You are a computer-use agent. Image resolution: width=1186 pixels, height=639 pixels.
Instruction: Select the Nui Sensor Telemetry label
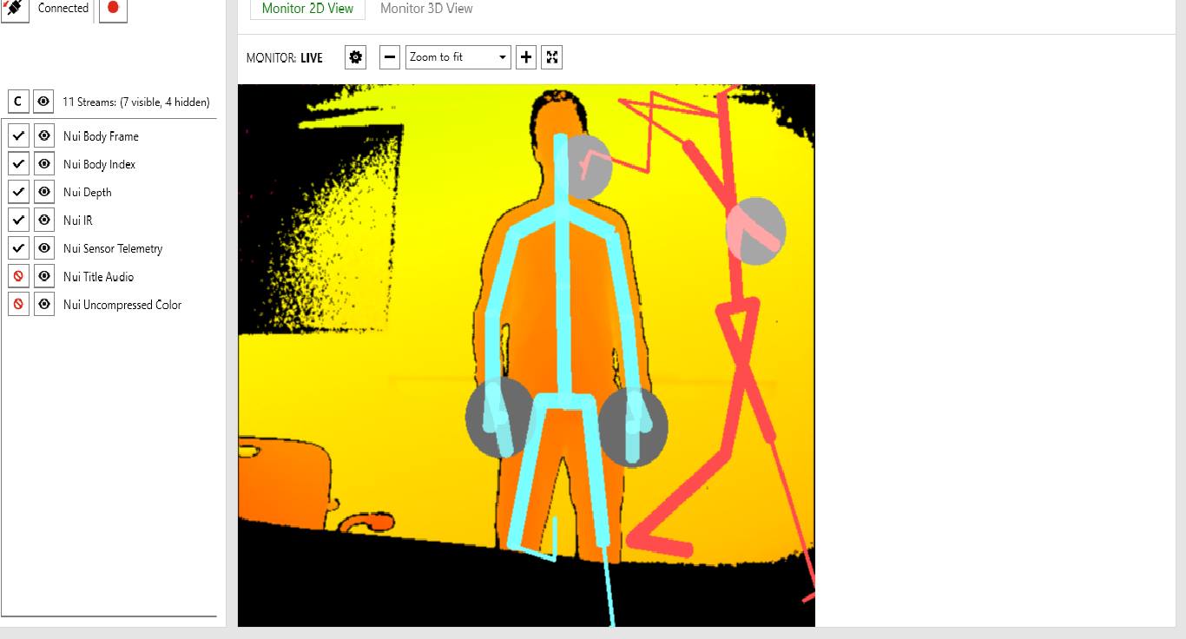click(x=113, y=248)
